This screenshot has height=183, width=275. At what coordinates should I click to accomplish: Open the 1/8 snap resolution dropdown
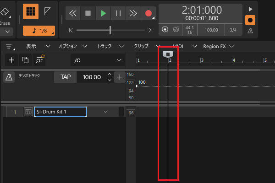38,31
